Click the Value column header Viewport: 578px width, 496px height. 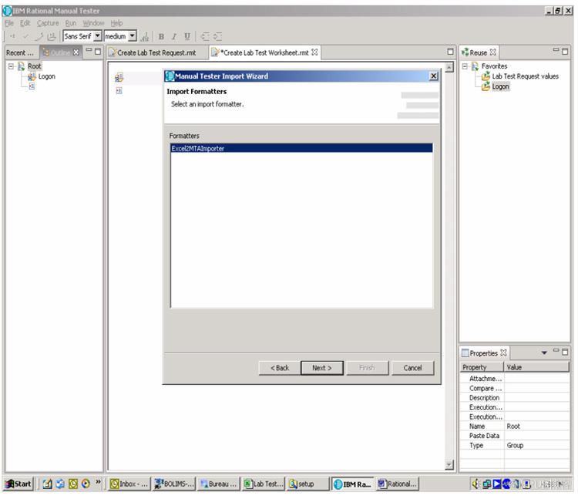point(537,367)
